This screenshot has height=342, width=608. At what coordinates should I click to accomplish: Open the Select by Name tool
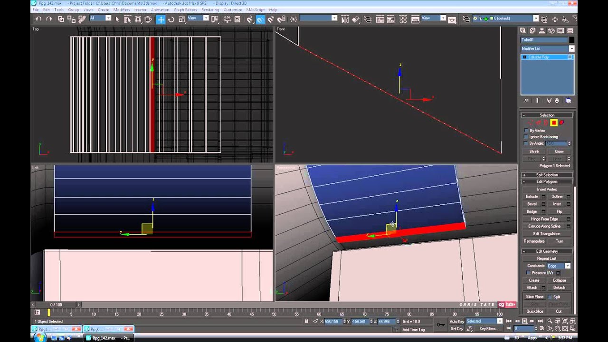point(127,19)
